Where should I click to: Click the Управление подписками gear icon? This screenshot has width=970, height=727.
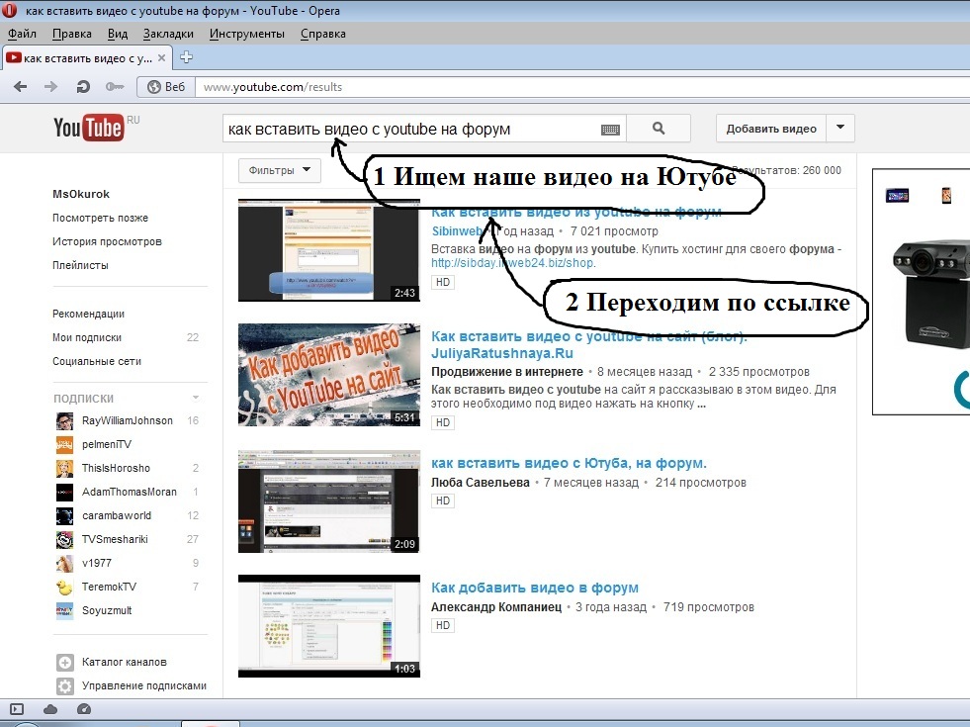tap(65, 685)
